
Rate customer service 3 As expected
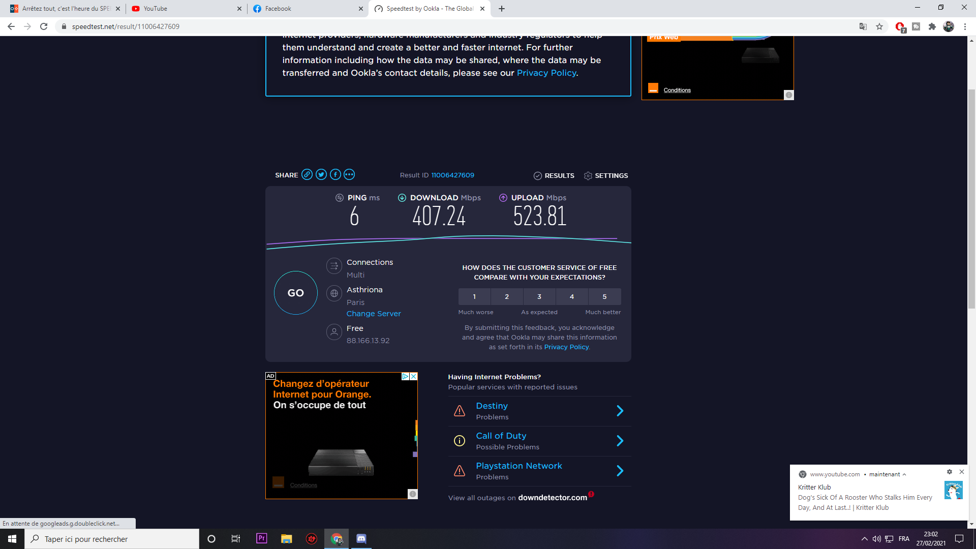tap(539, 297)
